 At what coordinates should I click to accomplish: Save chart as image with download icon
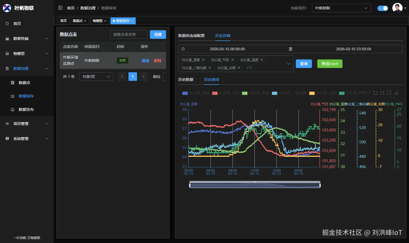396,93
